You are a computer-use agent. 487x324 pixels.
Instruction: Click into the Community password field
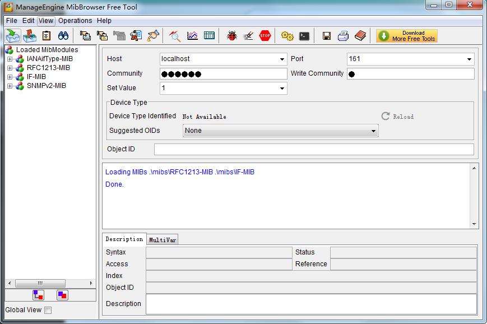[x=223, y=74]
